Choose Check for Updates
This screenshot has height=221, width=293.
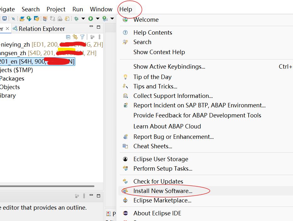click(158, 181)
